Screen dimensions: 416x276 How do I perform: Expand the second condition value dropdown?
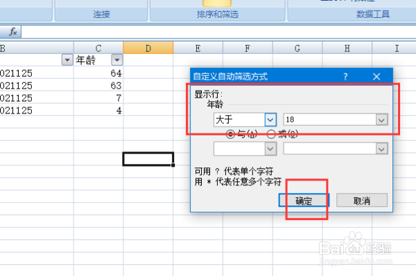coord(381,149)
